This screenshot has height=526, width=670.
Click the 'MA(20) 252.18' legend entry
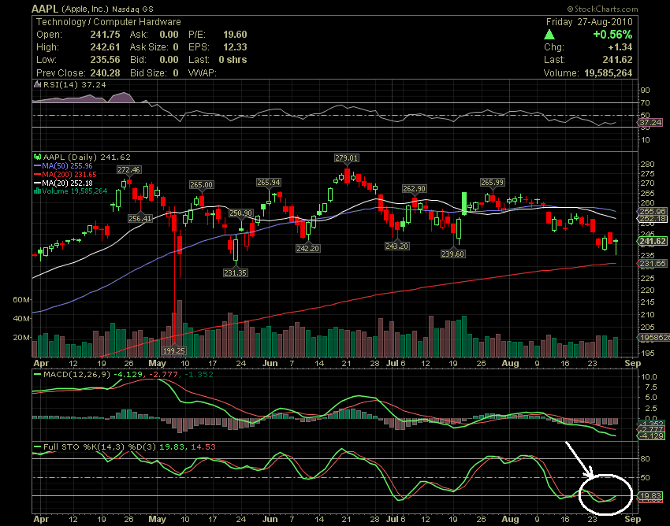(x=67, y=183)
